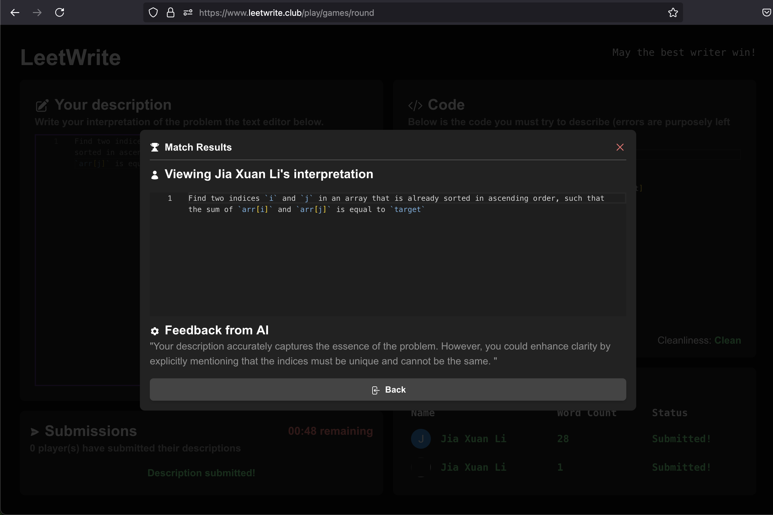Screen dimensions: 773x515
Task: Click the LeetWrite logo heading
Action: (x=71, y=57)
